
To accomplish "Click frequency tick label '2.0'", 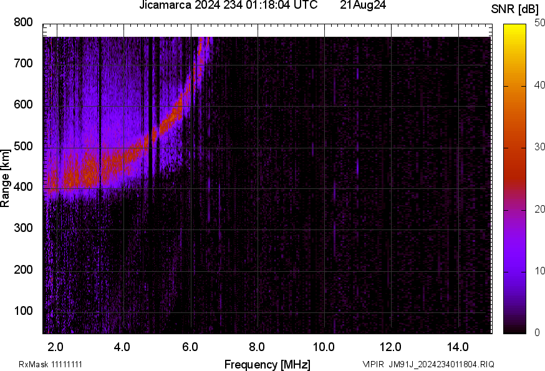I will coord(55,347).
